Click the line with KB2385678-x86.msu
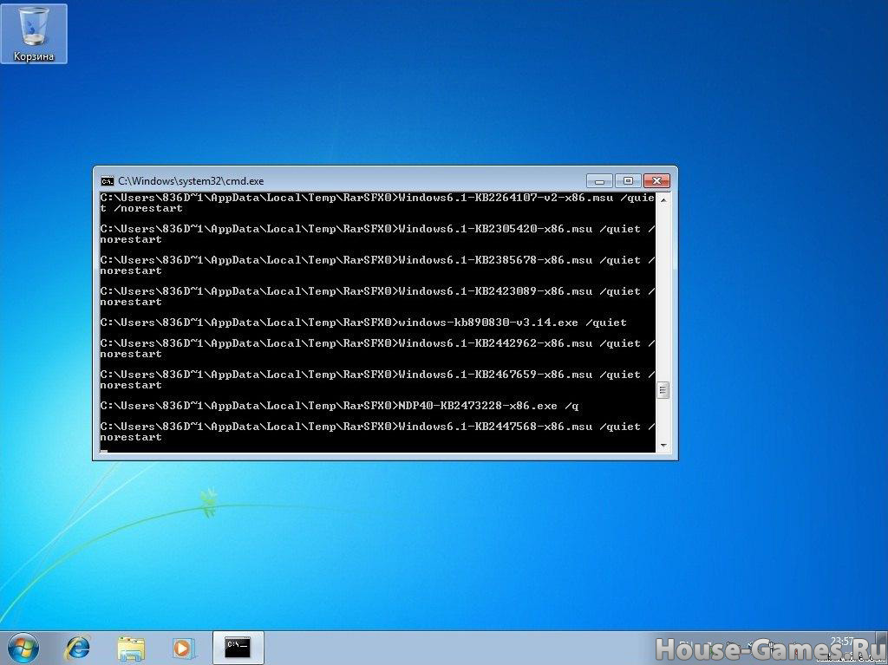This screenshot has height=665, width=888. tap(377, 265)
